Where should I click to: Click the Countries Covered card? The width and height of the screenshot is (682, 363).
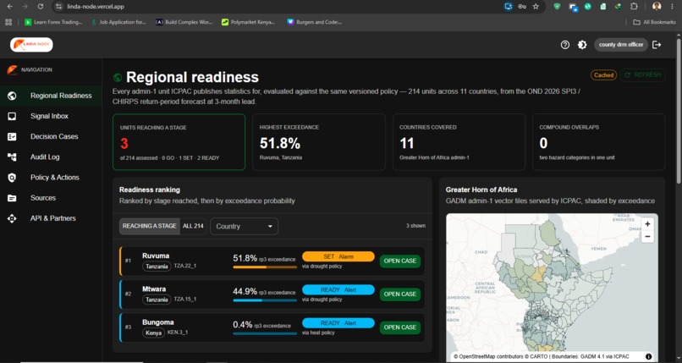[x=459, y=142]
